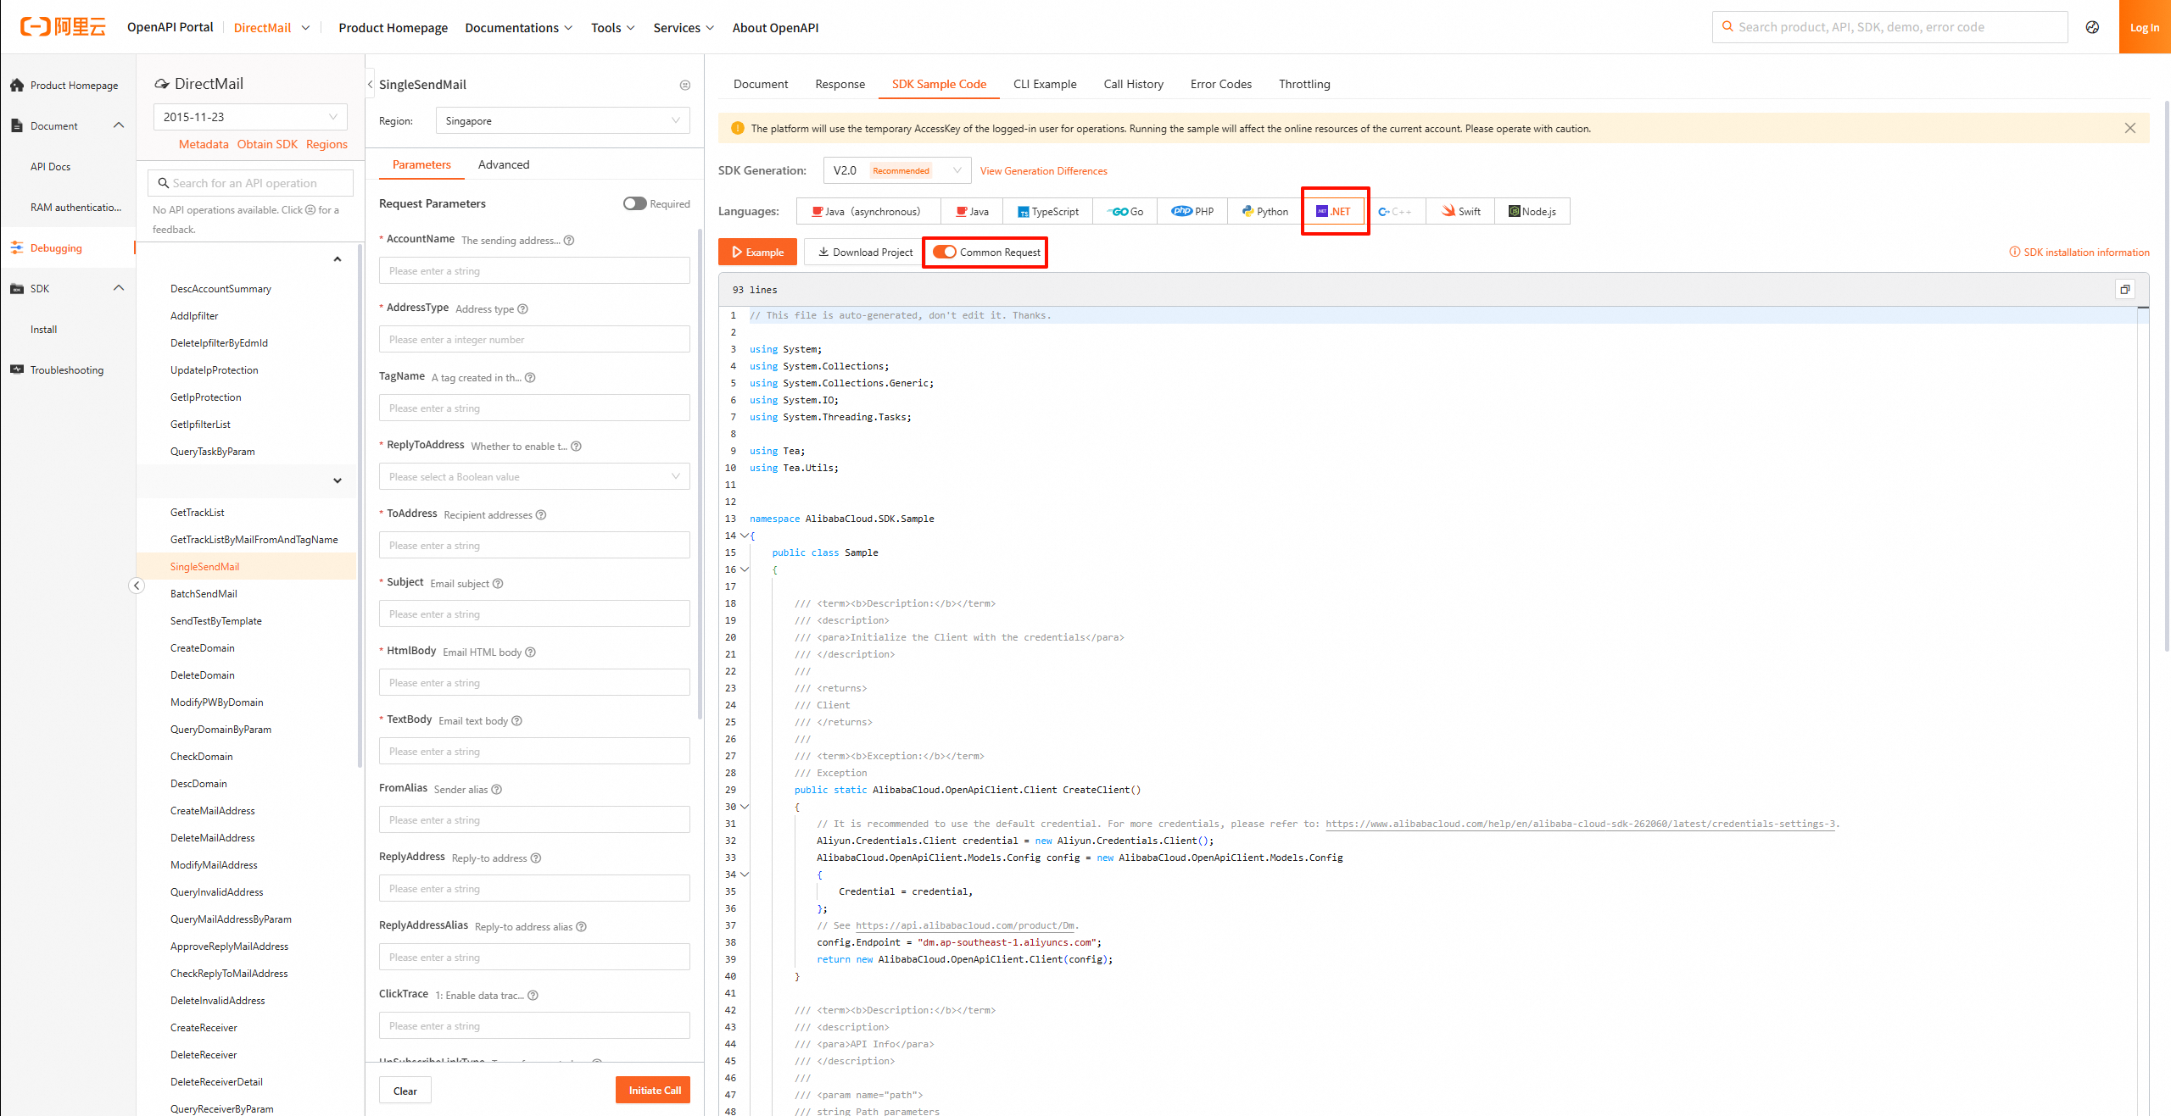Fold code block at line 30
This screenshot has width=2171, height=1116.
[x=745, y=807]
